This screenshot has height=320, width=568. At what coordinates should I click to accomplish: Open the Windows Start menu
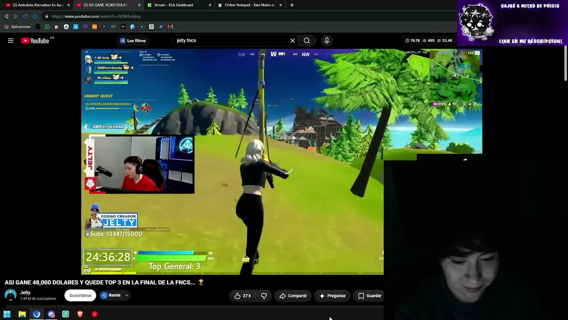click(x=7, y=314)
